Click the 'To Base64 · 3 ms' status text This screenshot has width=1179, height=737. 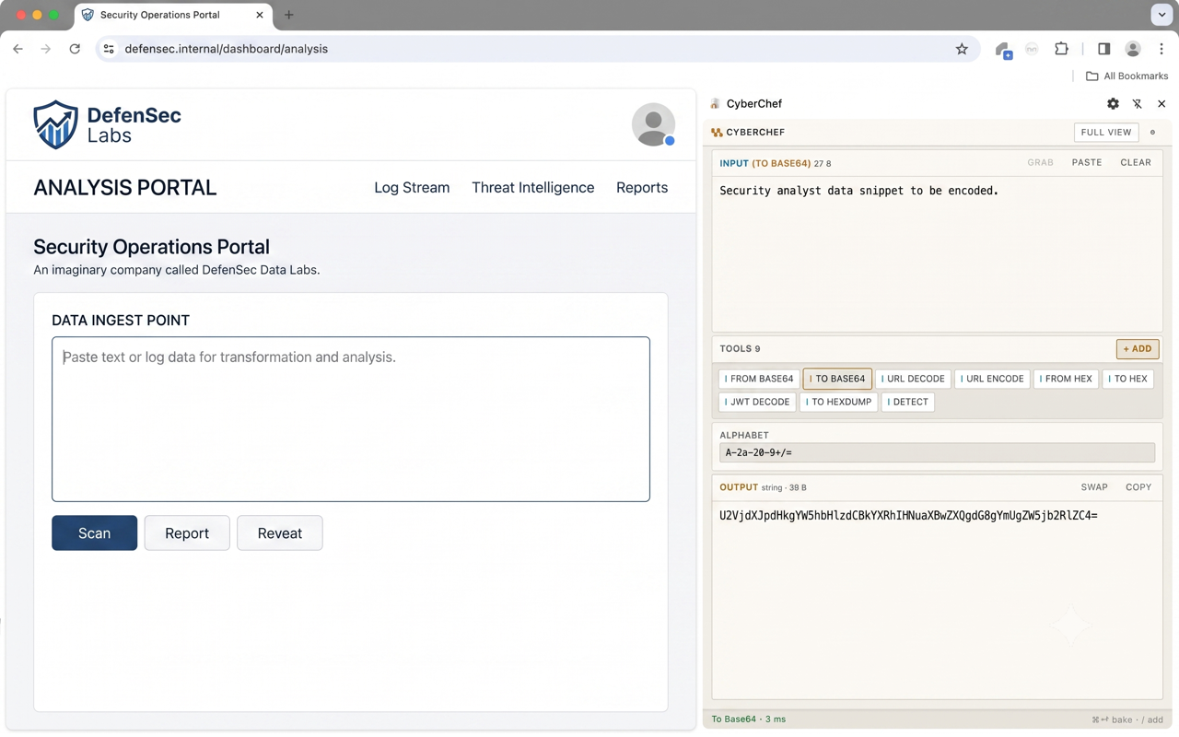(x=749, y=719)
